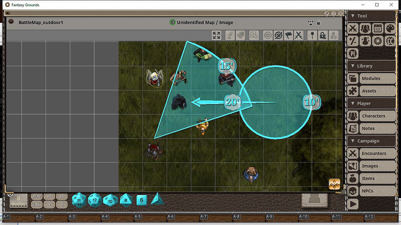Viewport: 401px width, 225px height.
Task: Choose the selection-arrow tool in map toolbar
Action: tap(254, 35)
